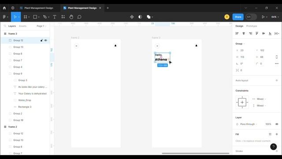Image resolution: width=282 pixels, height=159 pixels.
Task: Add a fill with plus icon
Action: click(277, 134)
